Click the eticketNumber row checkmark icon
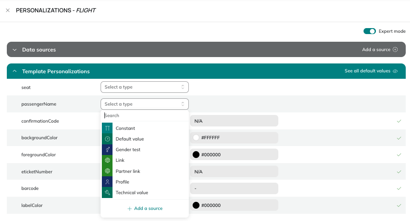The image size is (410, 221). pos(399,172)
